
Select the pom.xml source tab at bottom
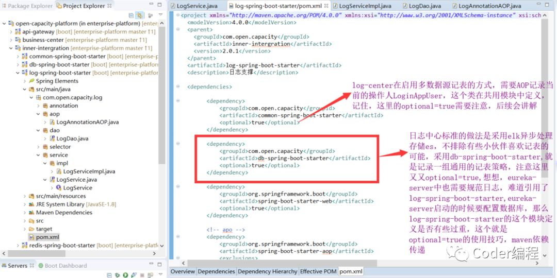tap(351, 271)
